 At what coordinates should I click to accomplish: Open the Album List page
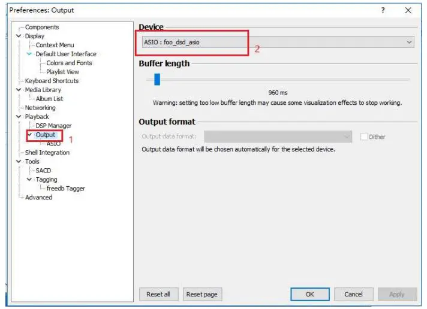(49, 99)
